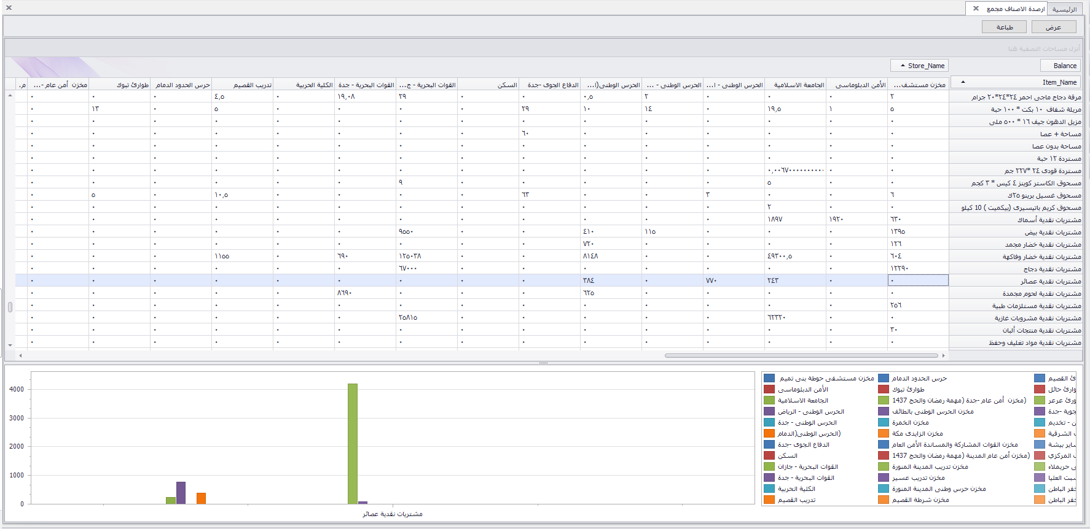Switch to the الرئيسية tab
This screenshot has width=1090, height=529.
coord(1064,9)
